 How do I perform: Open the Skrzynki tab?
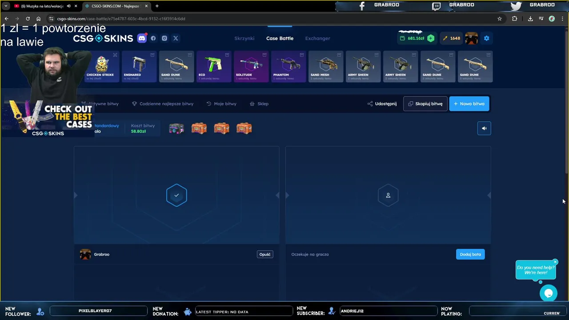[x=244, y=38]
